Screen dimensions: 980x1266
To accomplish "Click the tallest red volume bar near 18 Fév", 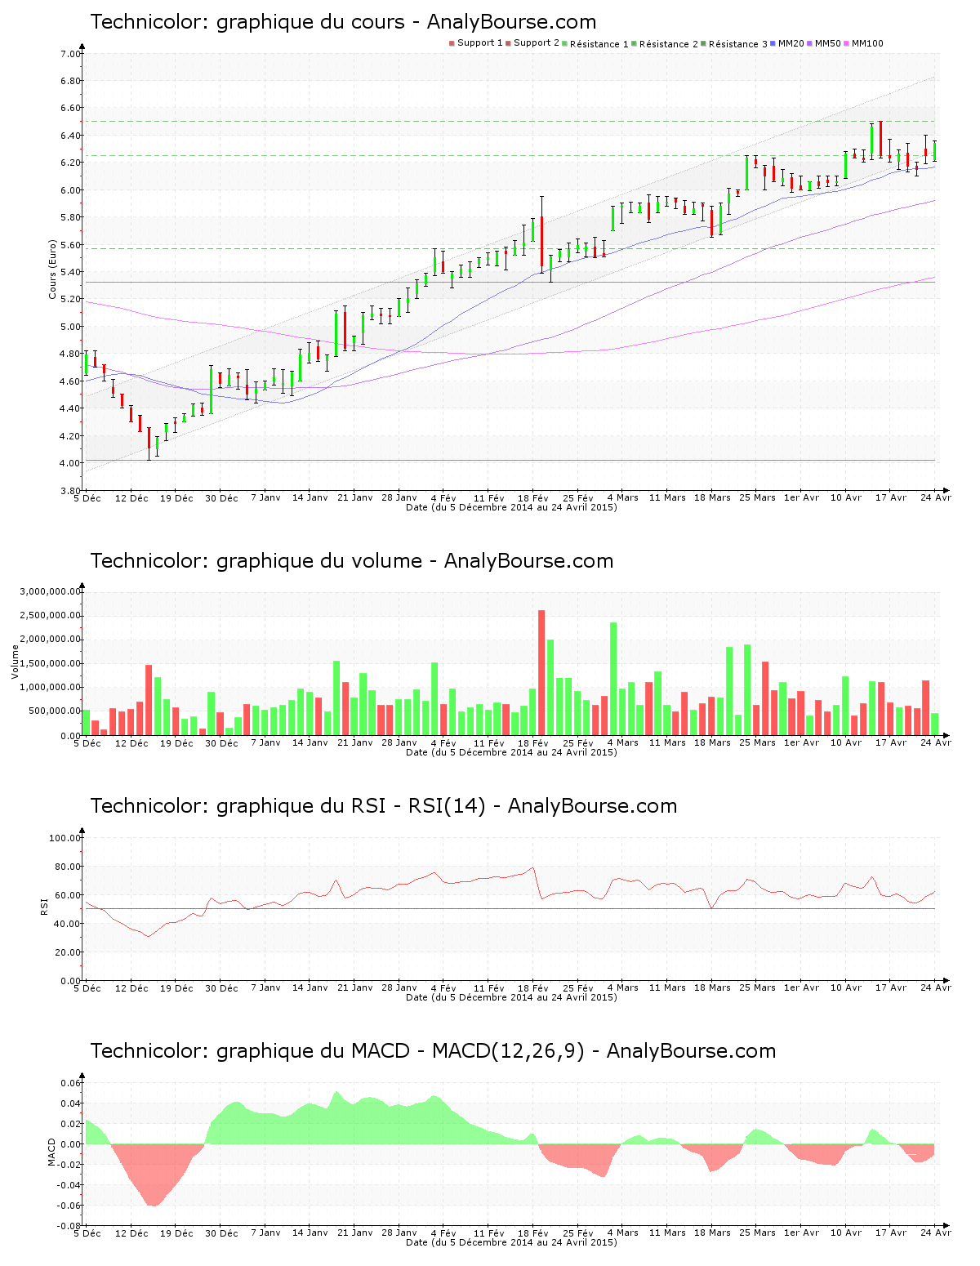I will (541, 672).
